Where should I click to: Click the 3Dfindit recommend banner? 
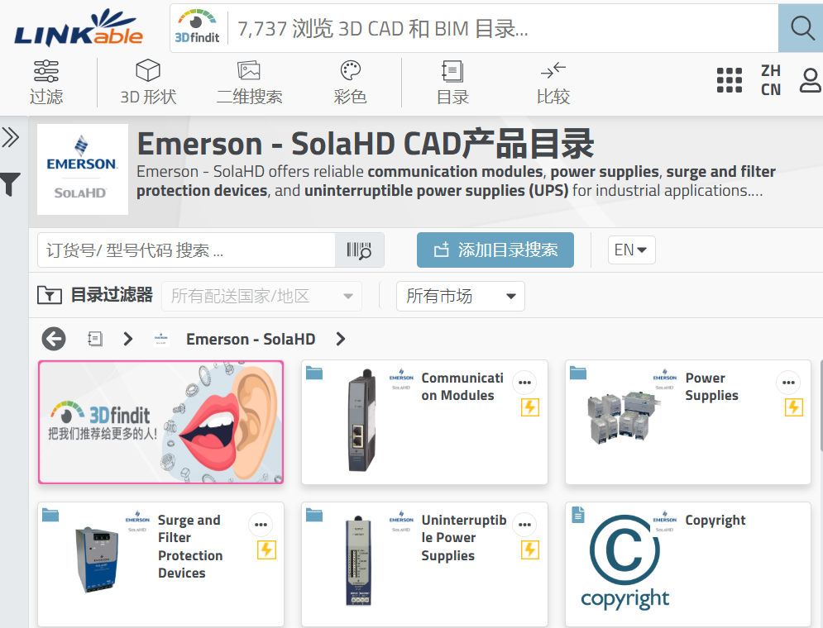tap(160, 422)
